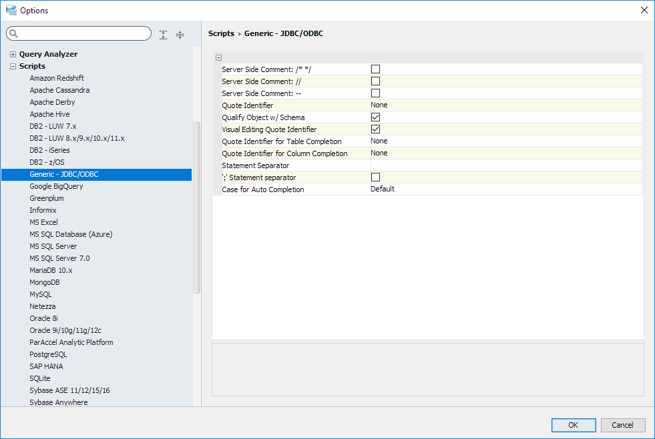Enable ';' Statement separator checkbox

375,177
